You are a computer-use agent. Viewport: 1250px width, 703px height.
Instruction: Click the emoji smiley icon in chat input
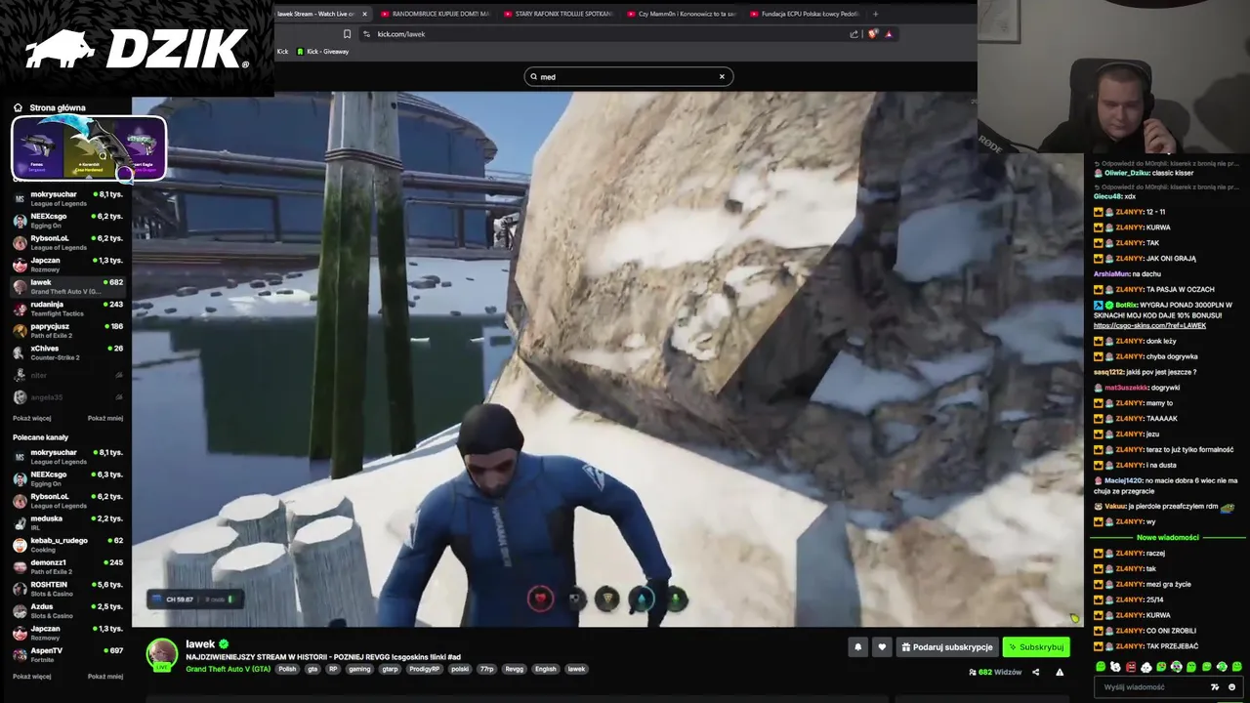coord(1231,687)
